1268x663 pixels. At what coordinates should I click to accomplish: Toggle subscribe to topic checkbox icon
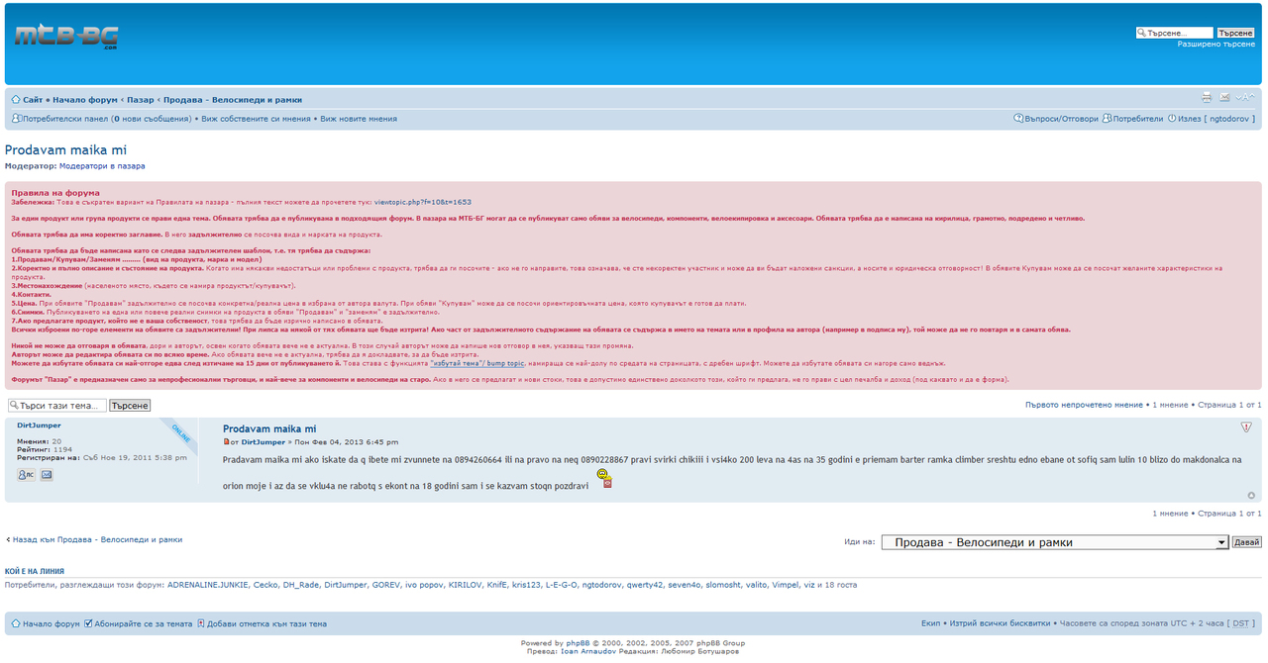click(88, 623)
